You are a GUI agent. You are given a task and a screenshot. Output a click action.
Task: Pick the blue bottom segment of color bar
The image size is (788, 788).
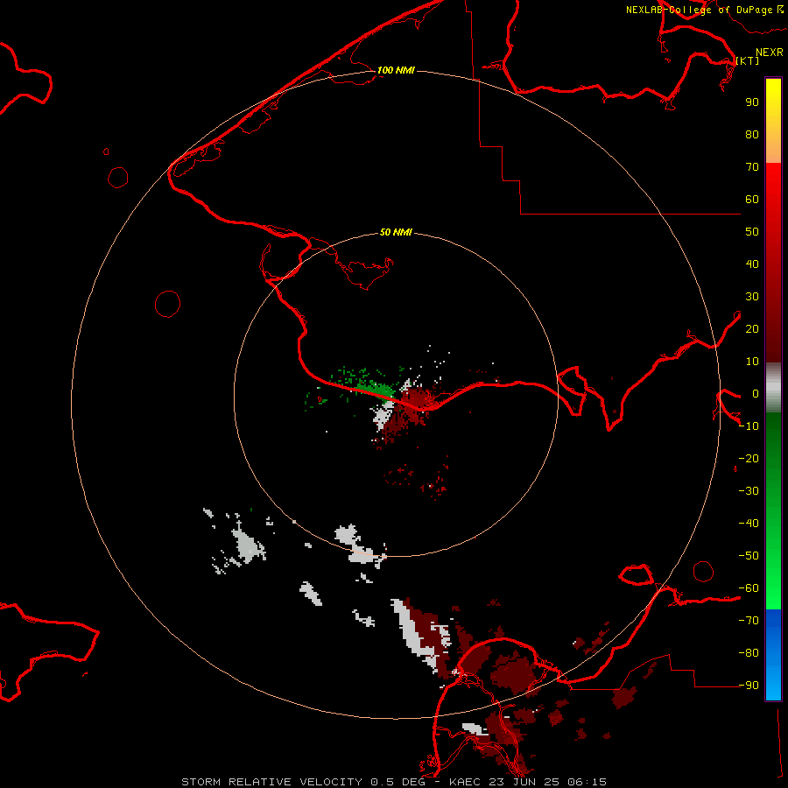(773, 655)
